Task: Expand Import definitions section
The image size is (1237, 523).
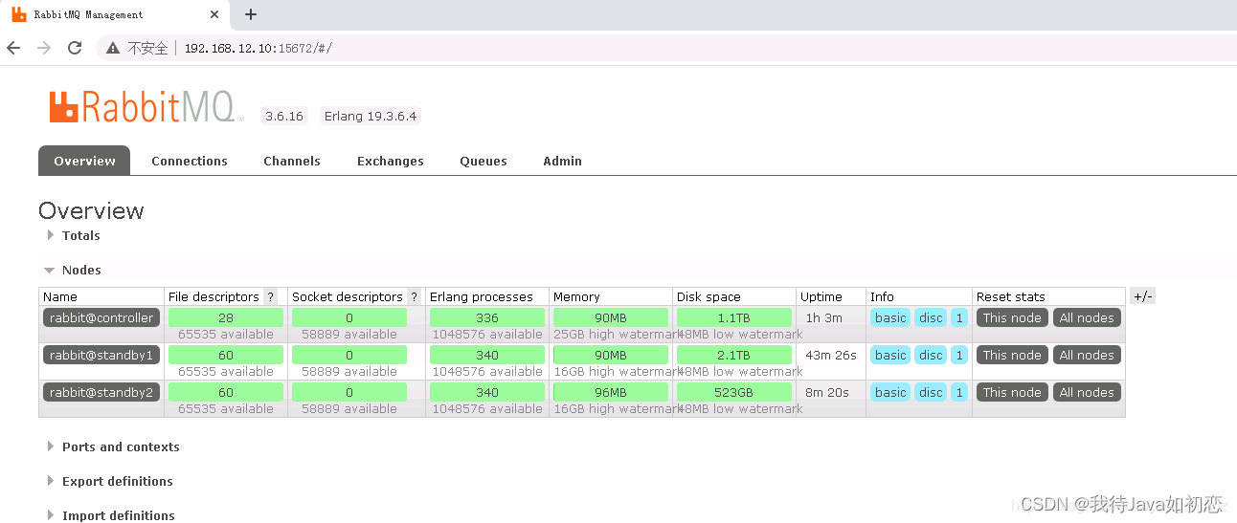Action: 110,515
